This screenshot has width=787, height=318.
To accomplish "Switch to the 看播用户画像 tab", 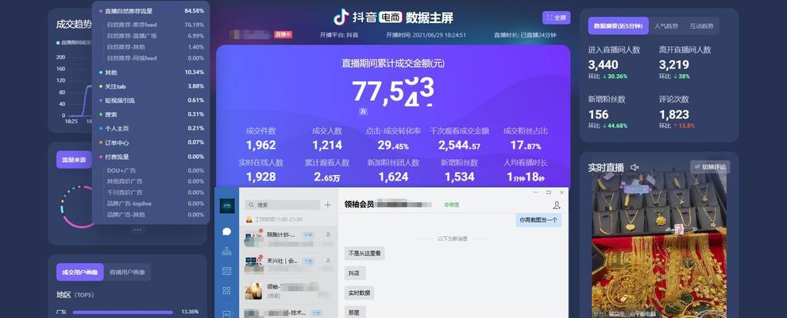I will click(127, 272).
